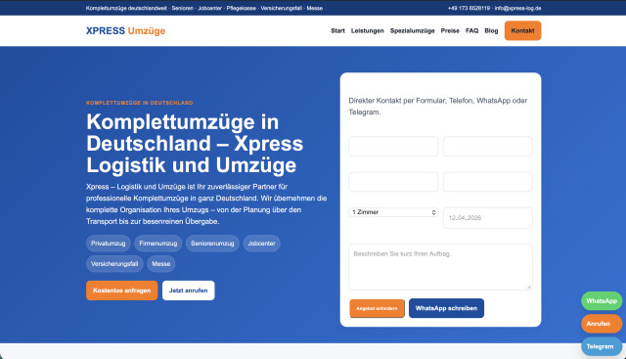Select the Privatumzug tag chip

click(109, 244)
